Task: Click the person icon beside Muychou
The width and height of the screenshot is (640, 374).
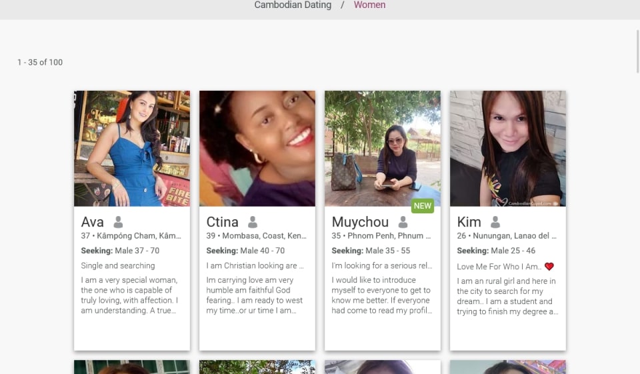Action: point(403,222)
